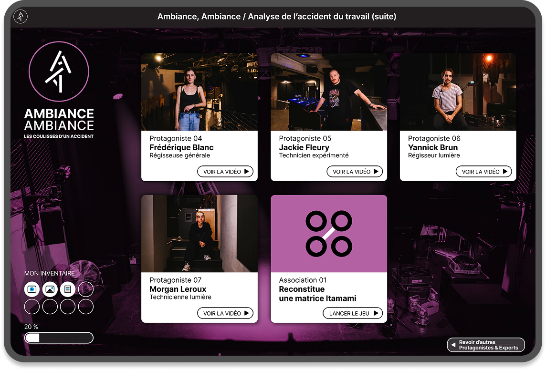Select the last empty slot in inventory's second row
The height and width of the screenshot is (370, 546).
pos(85,307)
